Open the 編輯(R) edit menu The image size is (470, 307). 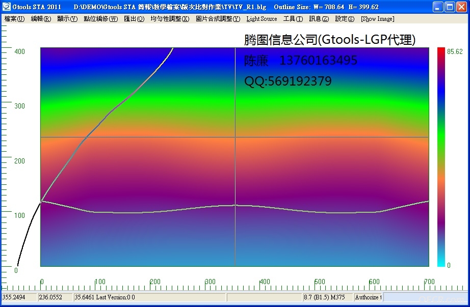point(41,19)
